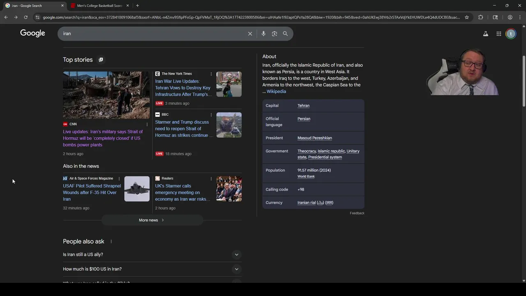The height and width of the screenshot is (296, 526).
Task: Open the Tehran capital link
Action: pyautogui.click(x=303, y=106)
